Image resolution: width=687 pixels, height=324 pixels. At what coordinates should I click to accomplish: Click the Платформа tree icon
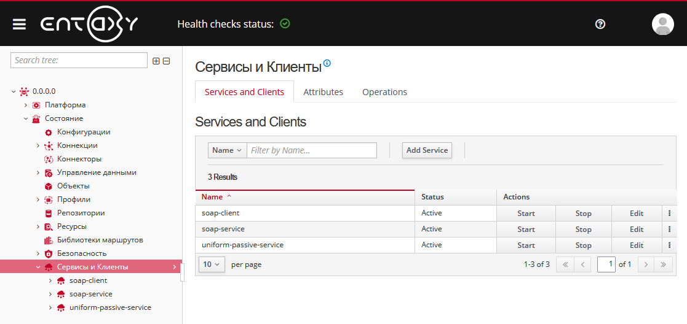36,106
